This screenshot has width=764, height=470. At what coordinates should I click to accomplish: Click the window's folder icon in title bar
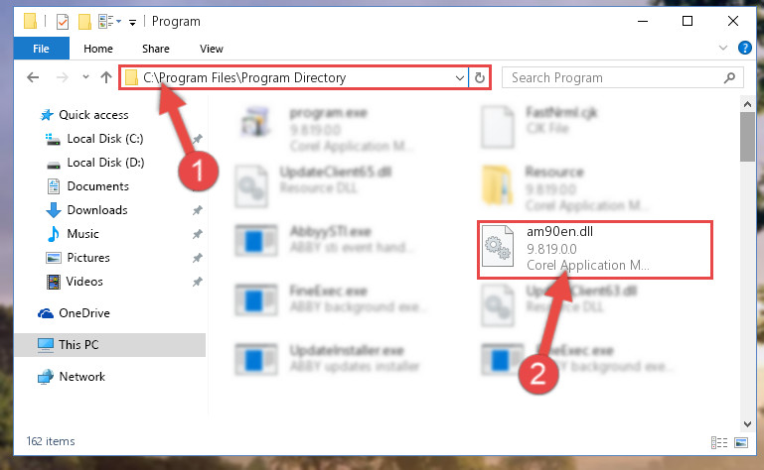[x=30, y=22]
